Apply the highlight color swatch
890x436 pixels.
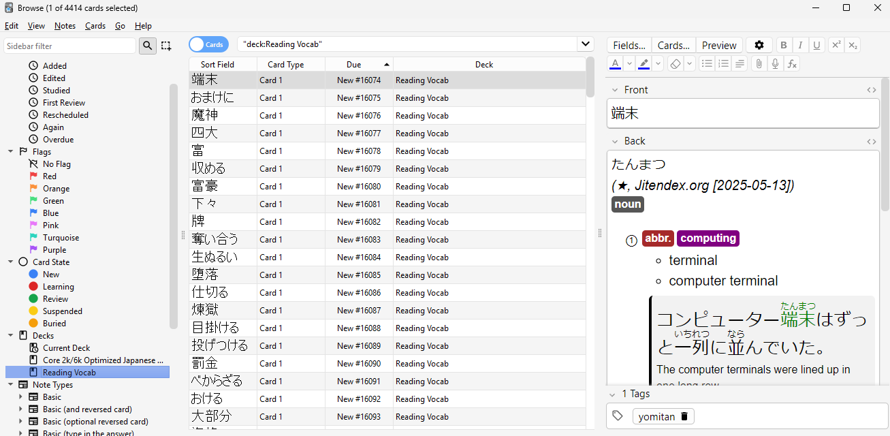[x=644, y=63]
